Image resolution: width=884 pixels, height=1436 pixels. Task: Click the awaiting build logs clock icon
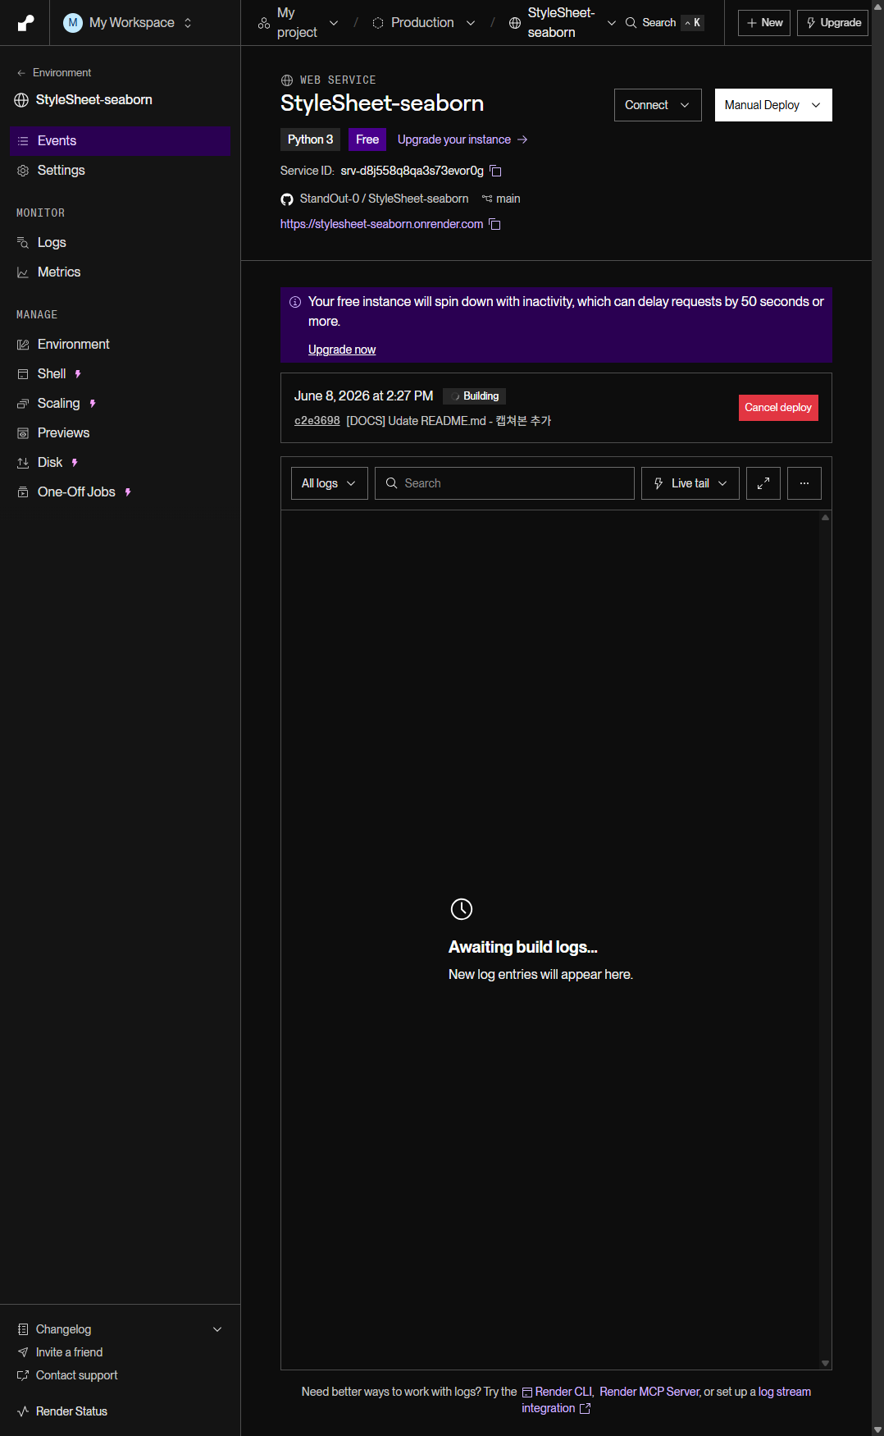(x=462, y=909)
